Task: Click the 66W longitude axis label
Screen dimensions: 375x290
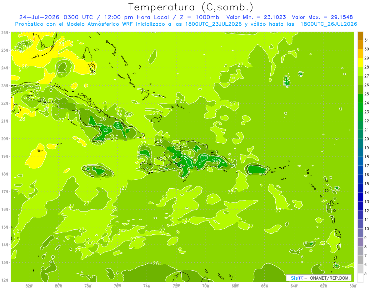Action: click(264, 285)
